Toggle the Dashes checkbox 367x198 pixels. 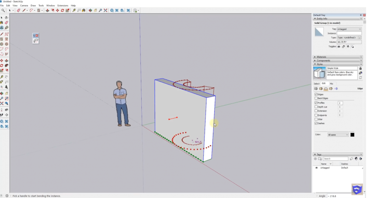pos(316,123)
